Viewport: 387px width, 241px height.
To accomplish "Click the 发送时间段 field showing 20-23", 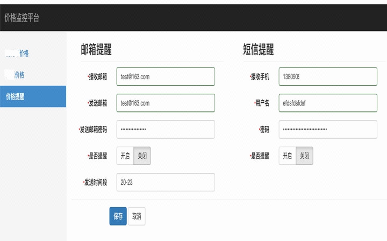I will [166, 182].
